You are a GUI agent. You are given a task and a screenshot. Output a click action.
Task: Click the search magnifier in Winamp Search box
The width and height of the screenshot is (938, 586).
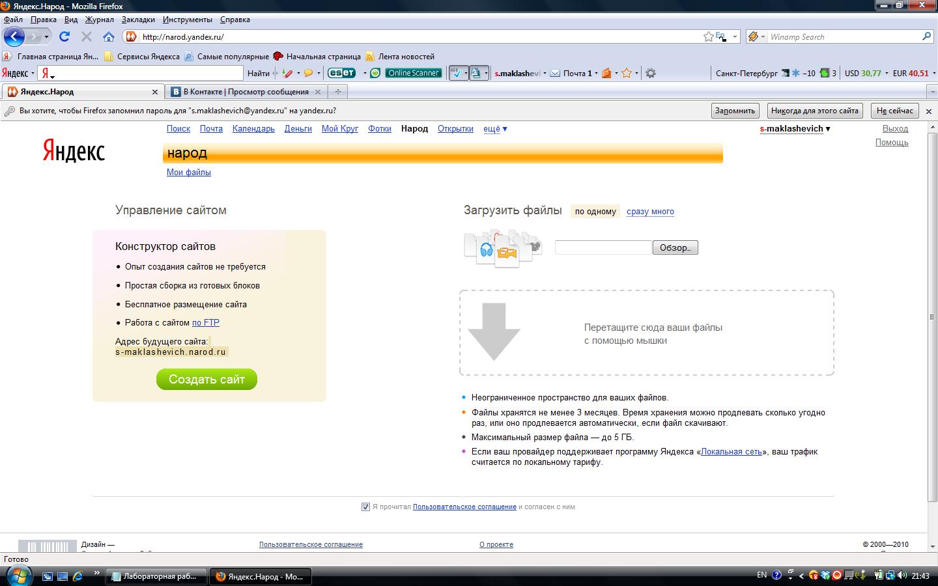[926, 36]
